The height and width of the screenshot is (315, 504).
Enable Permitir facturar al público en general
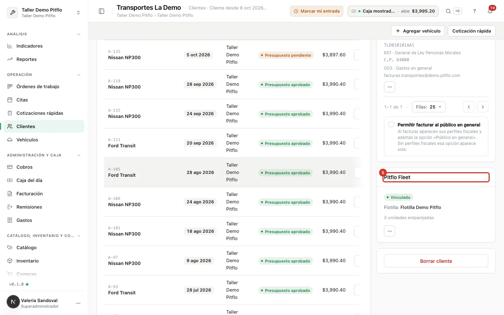(x=391, y=124)
